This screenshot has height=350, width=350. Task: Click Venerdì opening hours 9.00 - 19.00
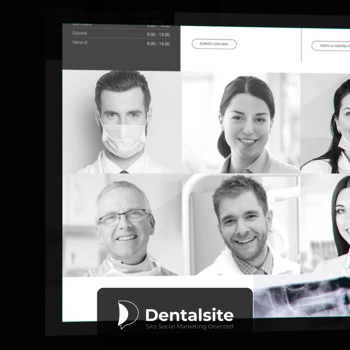pos(158,44)
